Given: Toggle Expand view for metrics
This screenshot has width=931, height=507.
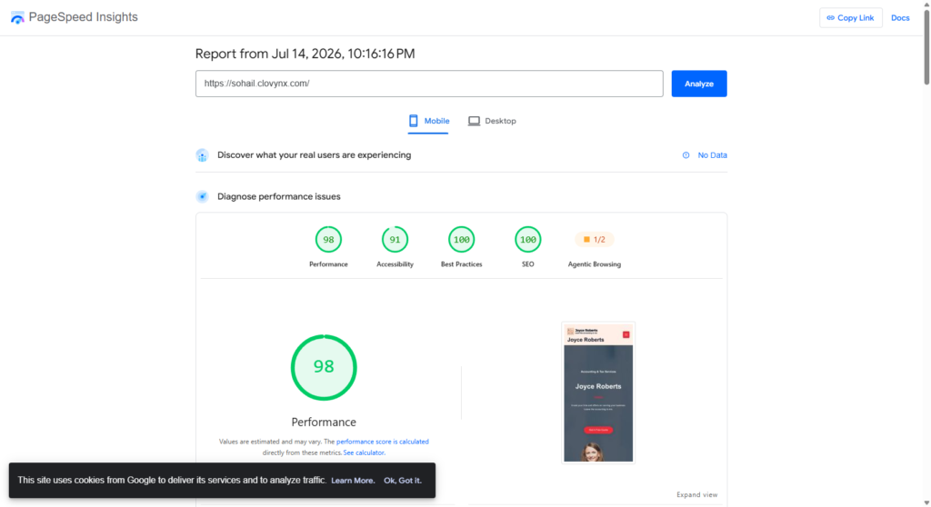Looking at the screenshot, I should 697,494.
